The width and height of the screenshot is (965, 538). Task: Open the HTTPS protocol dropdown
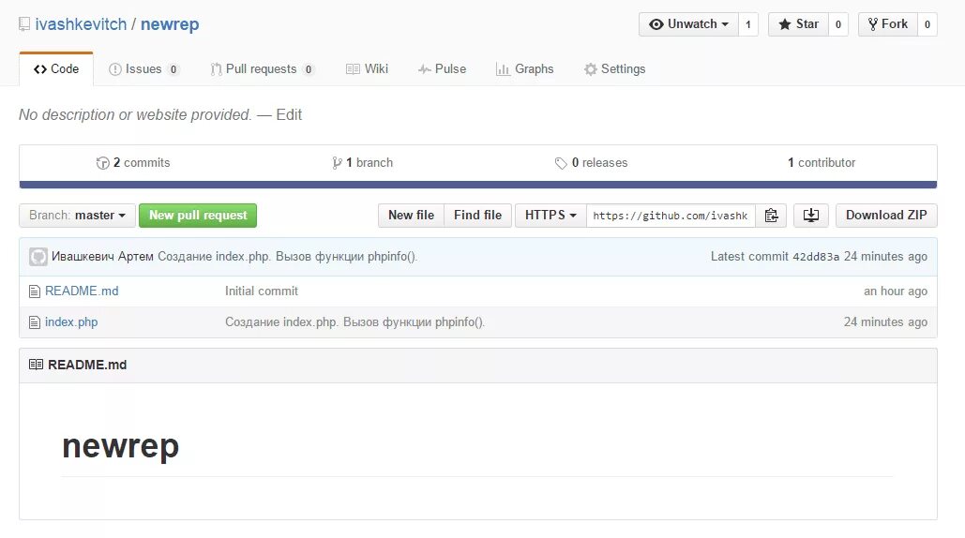550,216
